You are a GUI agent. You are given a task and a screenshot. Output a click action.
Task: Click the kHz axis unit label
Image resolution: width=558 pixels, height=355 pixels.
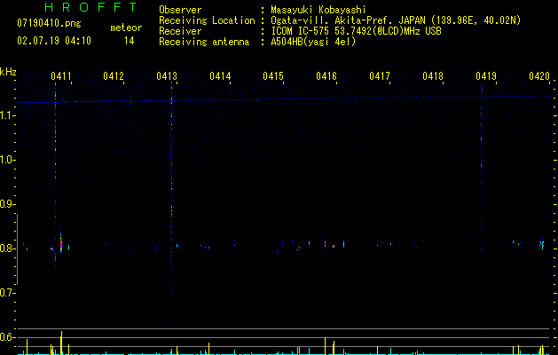(x=8, y=71)
